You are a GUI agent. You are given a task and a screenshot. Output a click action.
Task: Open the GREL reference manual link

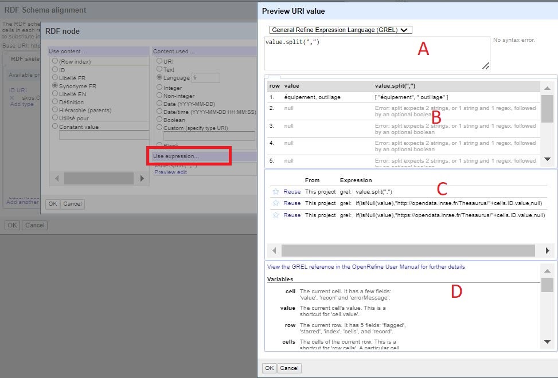[366, 267]
